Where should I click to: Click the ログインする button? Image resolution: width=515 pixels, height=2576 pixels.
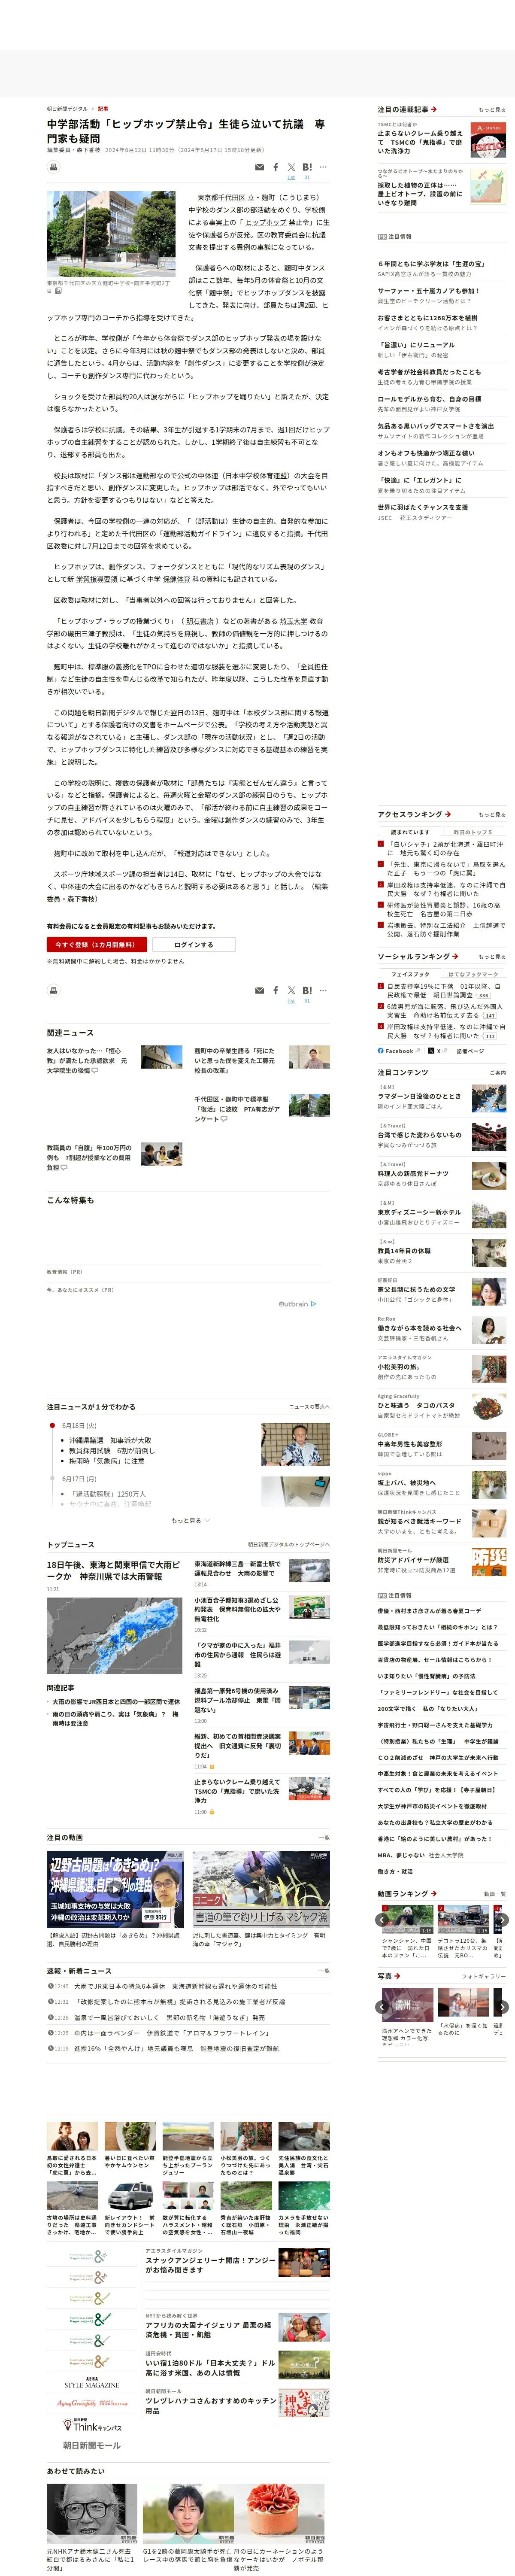click(193, 944)
